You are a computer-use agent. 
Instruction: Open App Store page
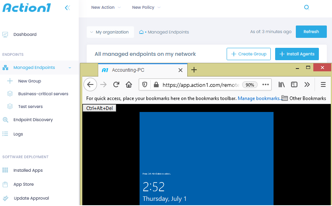23,184
